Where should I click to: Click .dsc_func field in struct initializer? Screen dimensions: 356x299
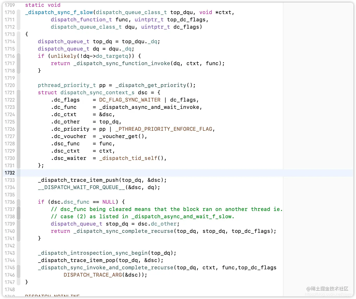(65, 144)
